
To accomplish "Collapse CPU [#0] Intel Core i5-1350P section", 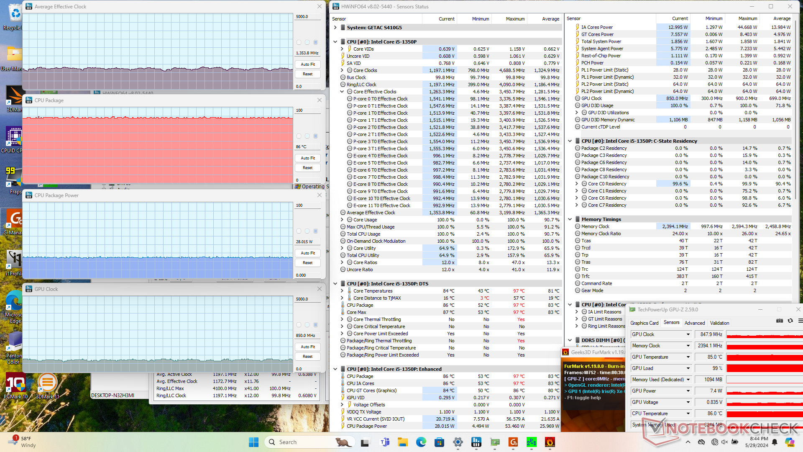I will point(335,42).
